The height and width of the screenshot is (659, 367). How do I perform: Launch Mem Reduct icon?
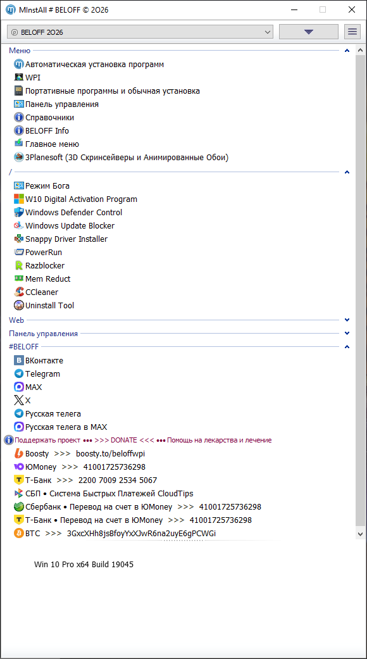pyautogui.click(x=19, y=279)
